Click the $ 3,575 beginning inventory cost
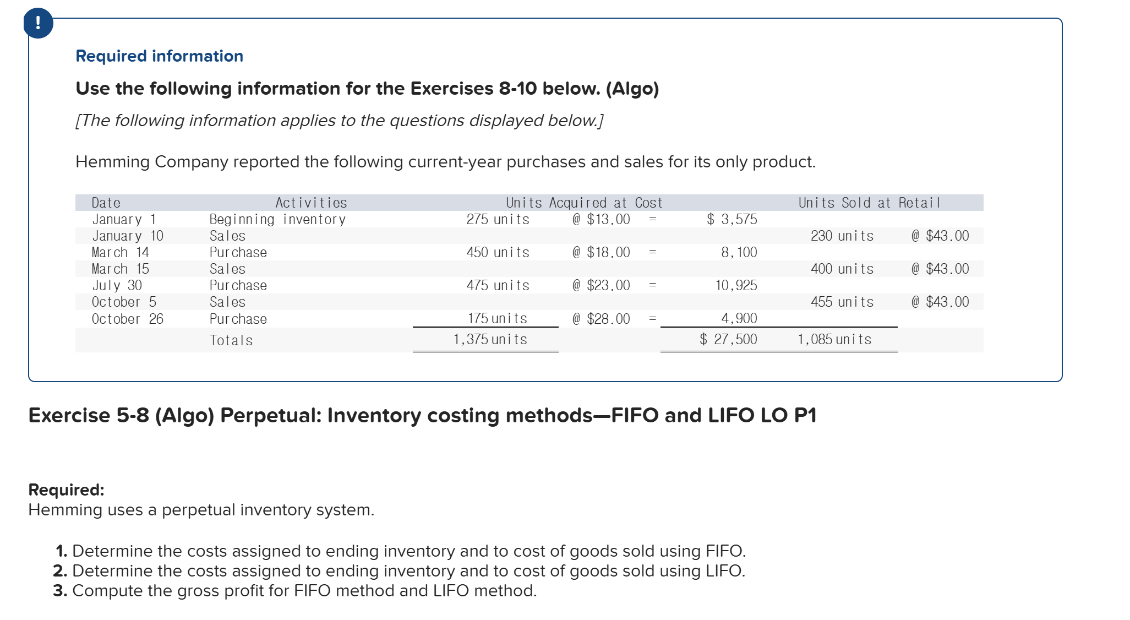This screenshot has width=1130, height=620. coord(732,219)
